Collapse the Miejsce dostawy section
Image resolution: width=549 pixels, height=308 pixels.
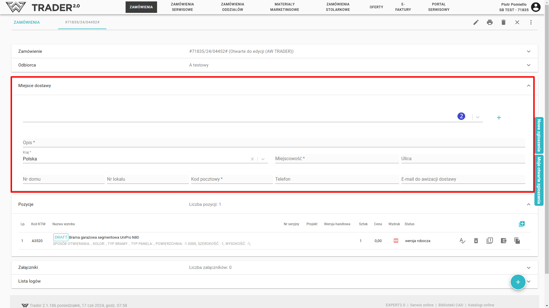pos(528,86)
